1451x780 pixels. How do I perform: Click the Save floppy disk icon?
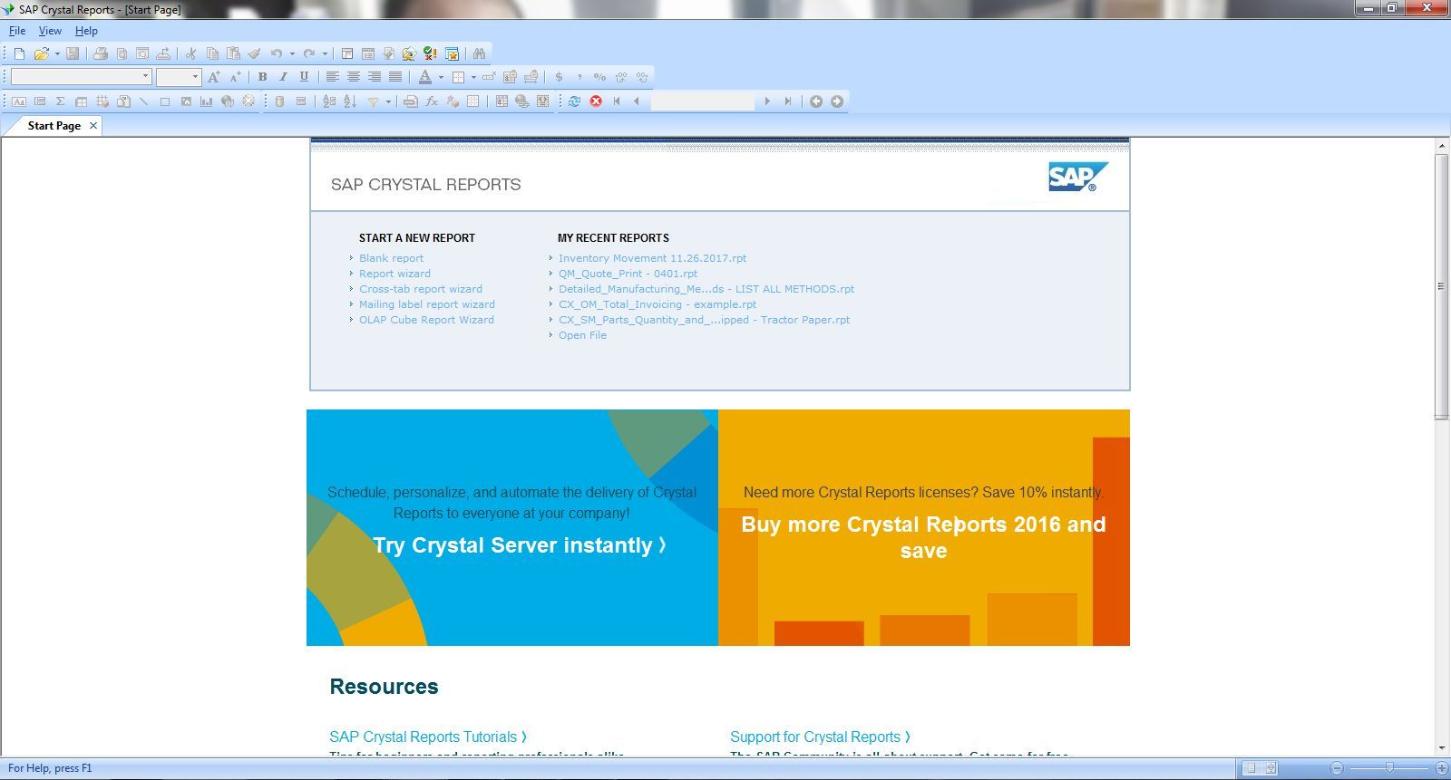point(73,53)
